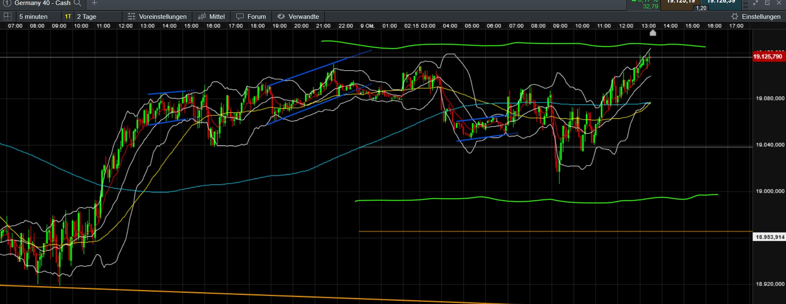
Task: Select the Germany 40 - Cash tab
Action: [42, 3]
